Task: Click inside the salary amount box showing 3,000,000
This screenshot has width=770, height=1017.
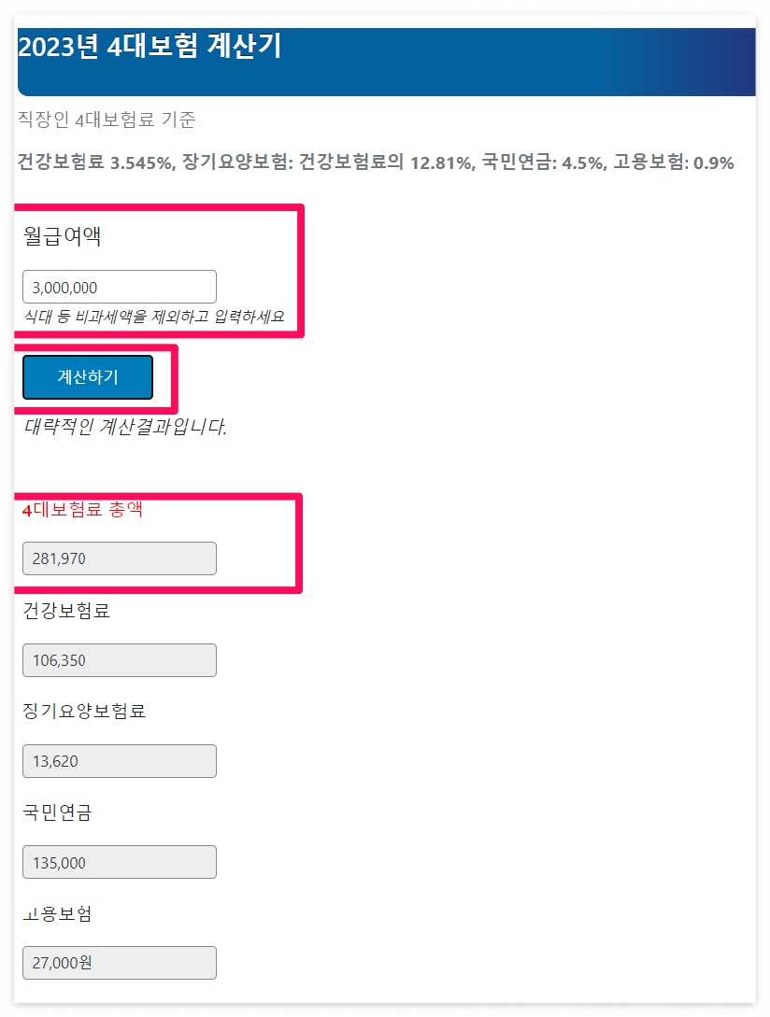Action: pos(119,286)
